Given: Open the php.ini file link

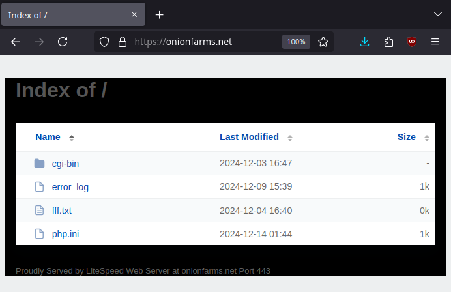Looking at the screenshot, I should coord(65,234).
